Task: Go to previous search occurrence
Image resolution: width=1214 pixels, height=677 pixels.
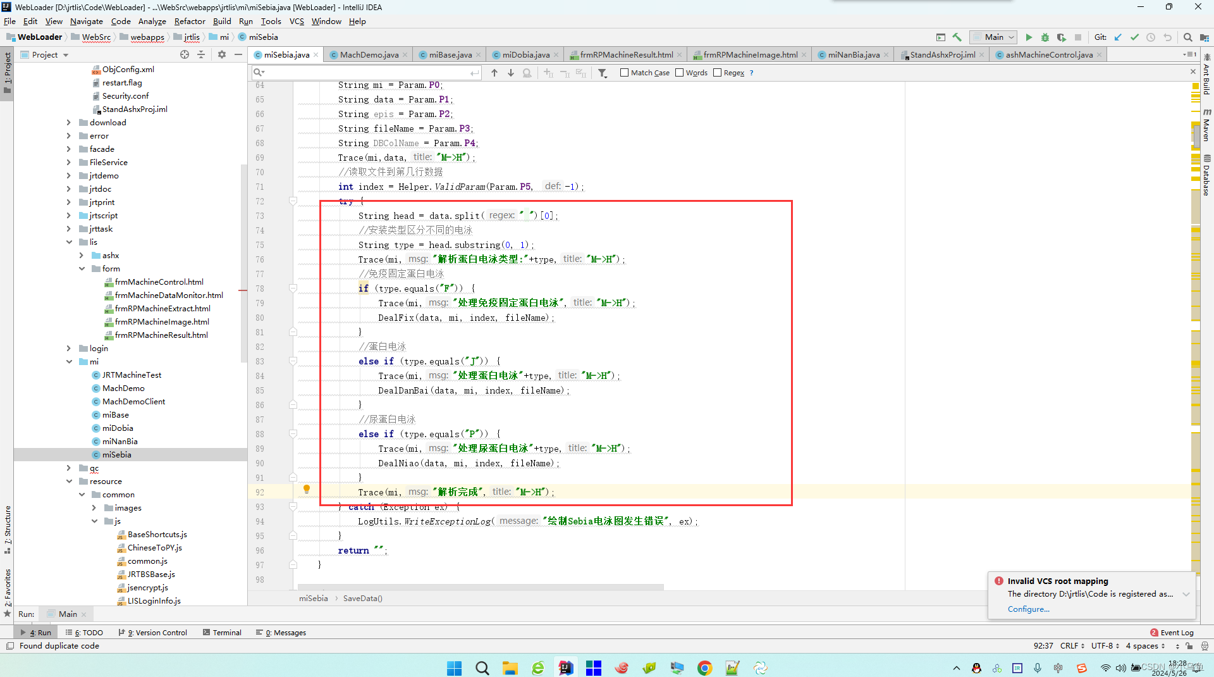Action: (x=494, y=73)
